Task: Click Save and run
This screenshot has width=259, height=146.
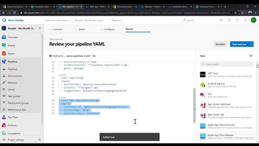Action: coord(239,44)
